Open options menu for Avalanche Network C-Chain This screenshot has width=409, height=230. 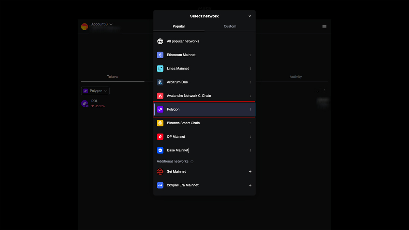250,96
